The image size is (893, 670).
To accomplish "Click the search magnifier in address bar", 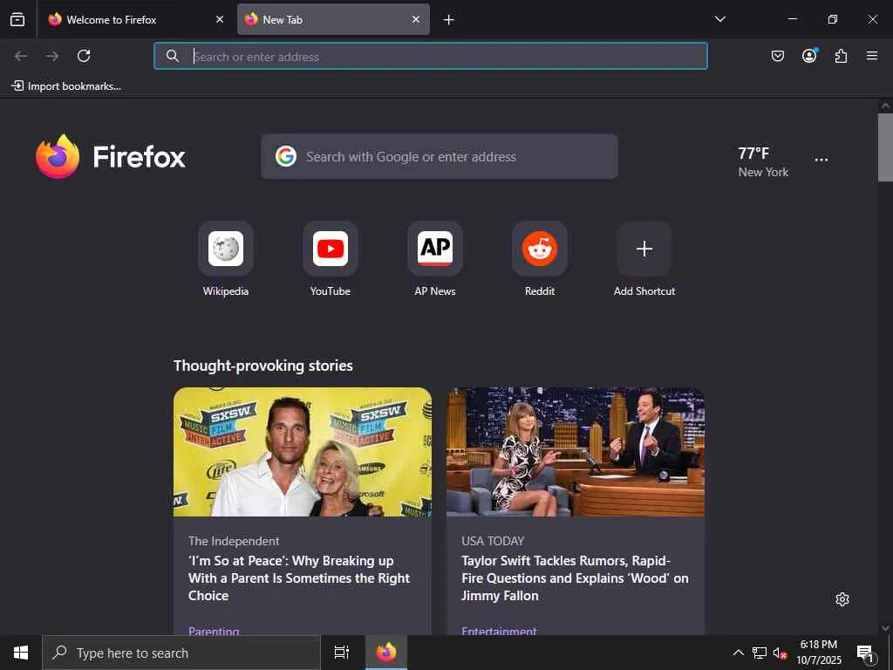I will coord(173,56).
